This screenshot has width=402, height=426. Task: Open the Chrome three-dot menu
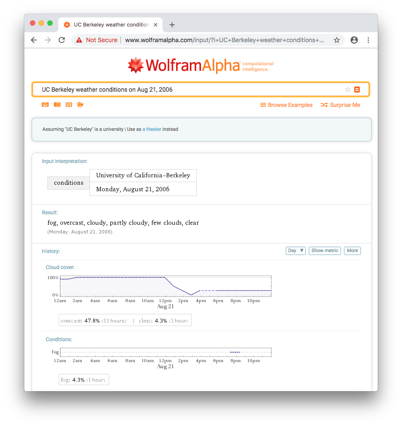(x=369, y=40)
